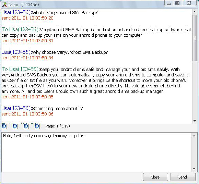
Task: Select timestamp 'sent:2011-01-10 03:50:36'
Action: tap(27, 114)
